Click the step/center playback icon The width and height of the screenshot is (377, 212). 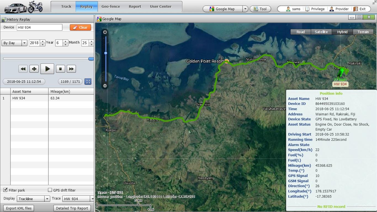[34, 69]
